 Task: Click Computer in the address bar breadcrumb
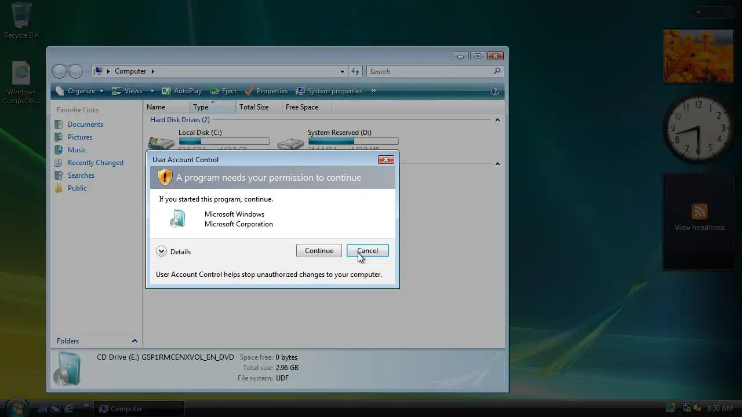pos(130,71)
